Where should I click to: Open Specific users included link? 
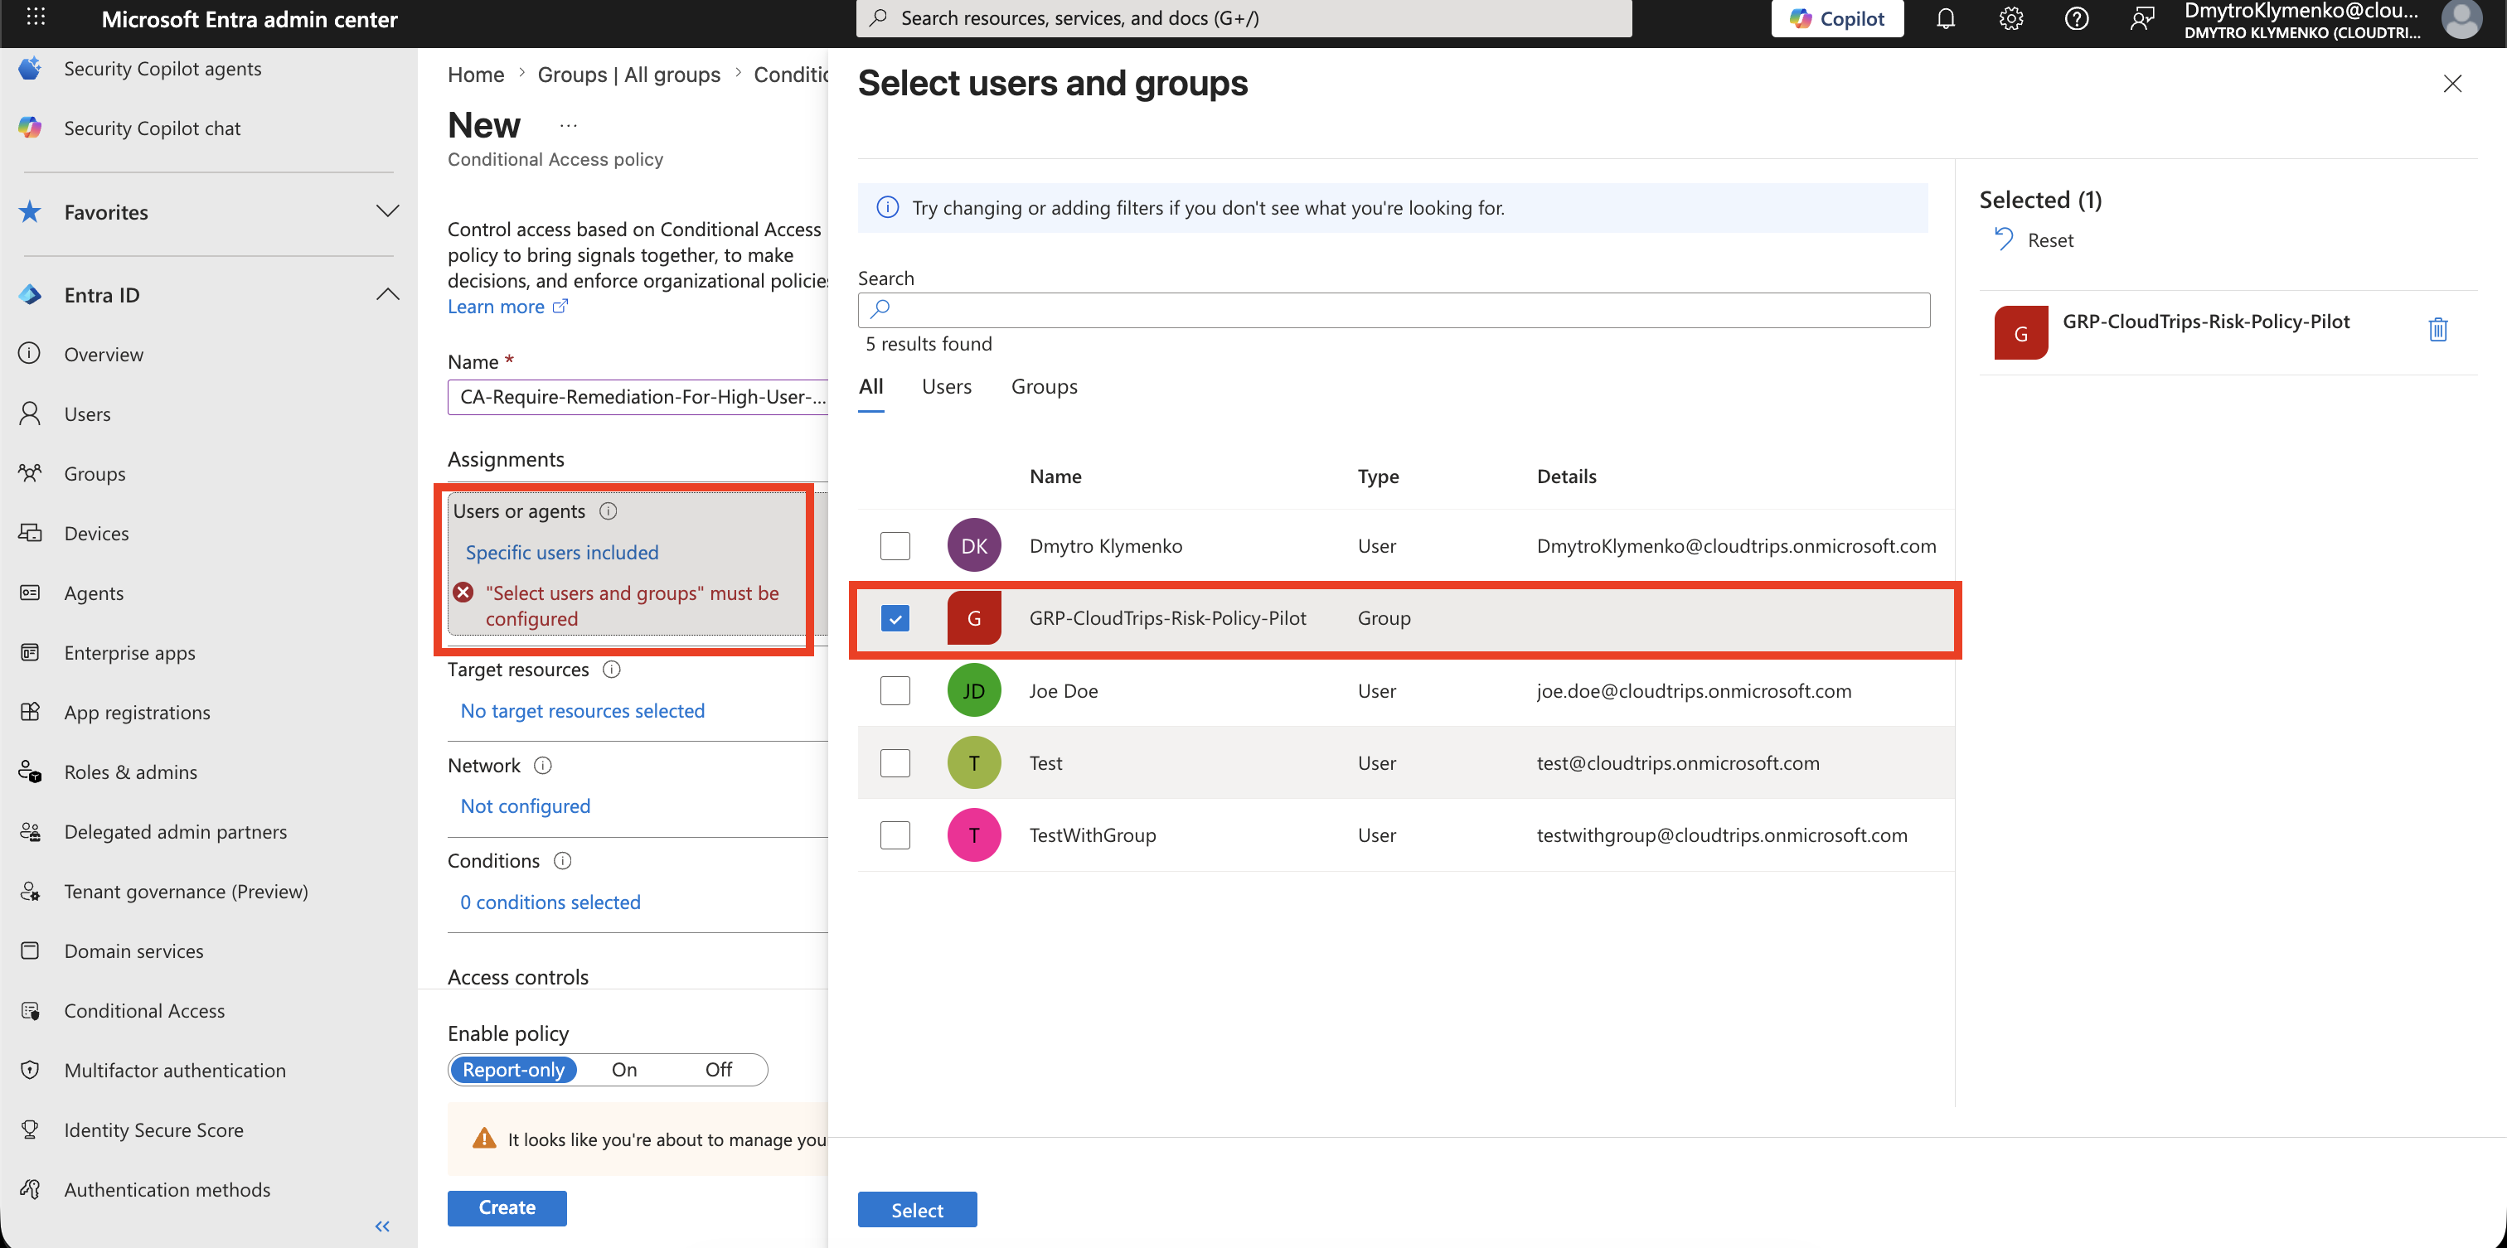coord(561,552)
